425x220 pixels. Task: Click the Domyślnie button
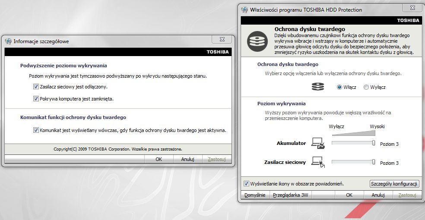(255, 195)
